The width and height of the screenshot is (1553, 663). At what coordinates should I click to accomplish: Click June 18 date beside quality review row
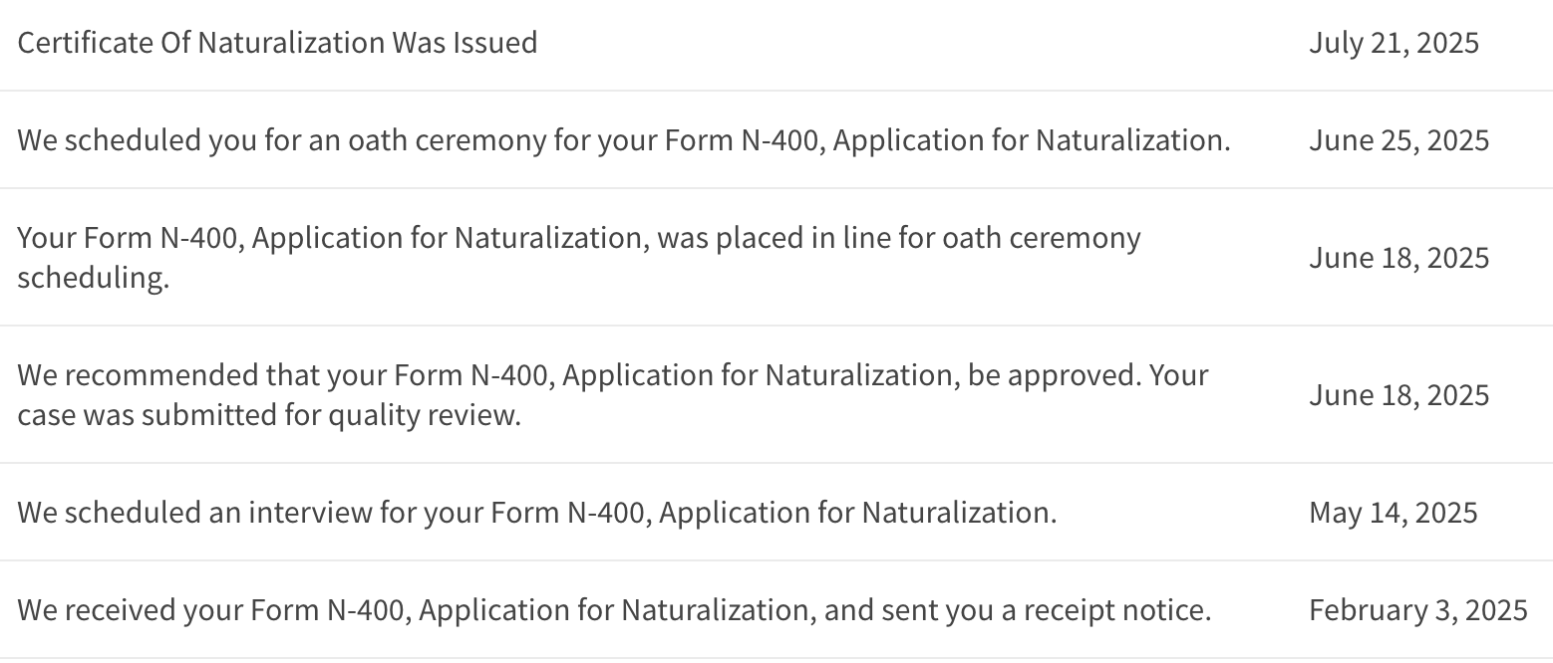click(x=1398, y=395)
